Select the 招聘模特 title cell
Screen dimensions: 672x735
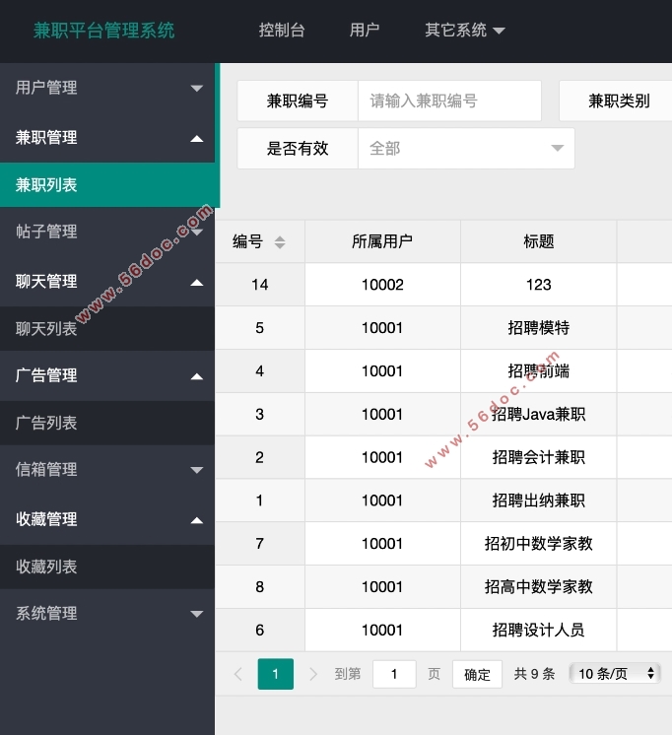[x=538, y=328]
